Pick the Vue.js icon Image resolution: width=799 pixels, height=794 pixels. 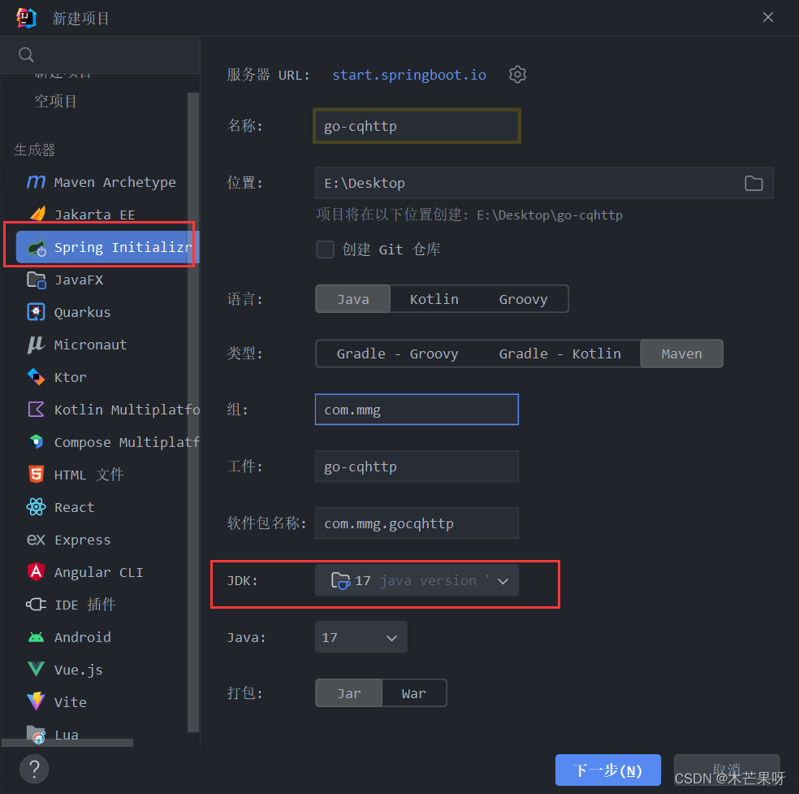(36, 669)
